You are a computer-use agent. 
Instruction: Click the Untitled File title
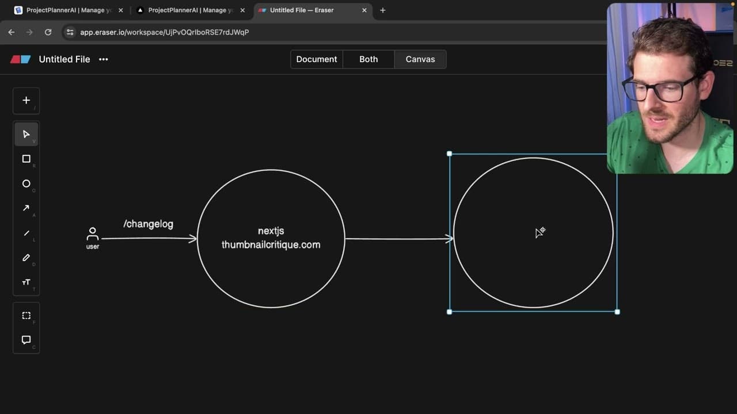tap(64, 59)
